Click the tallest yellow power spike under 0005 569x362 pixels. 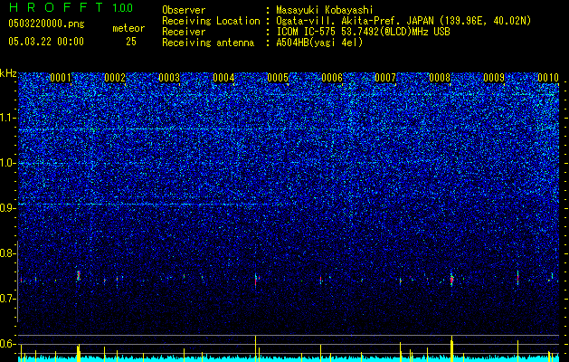255,348
